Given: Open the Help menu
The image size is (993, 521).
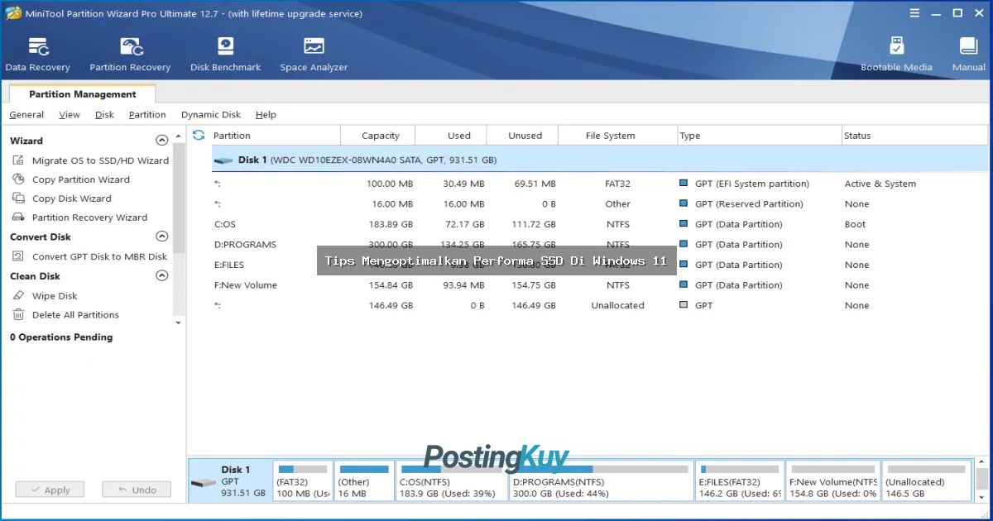Looking at the screenshot, I should tap(266, 115).
